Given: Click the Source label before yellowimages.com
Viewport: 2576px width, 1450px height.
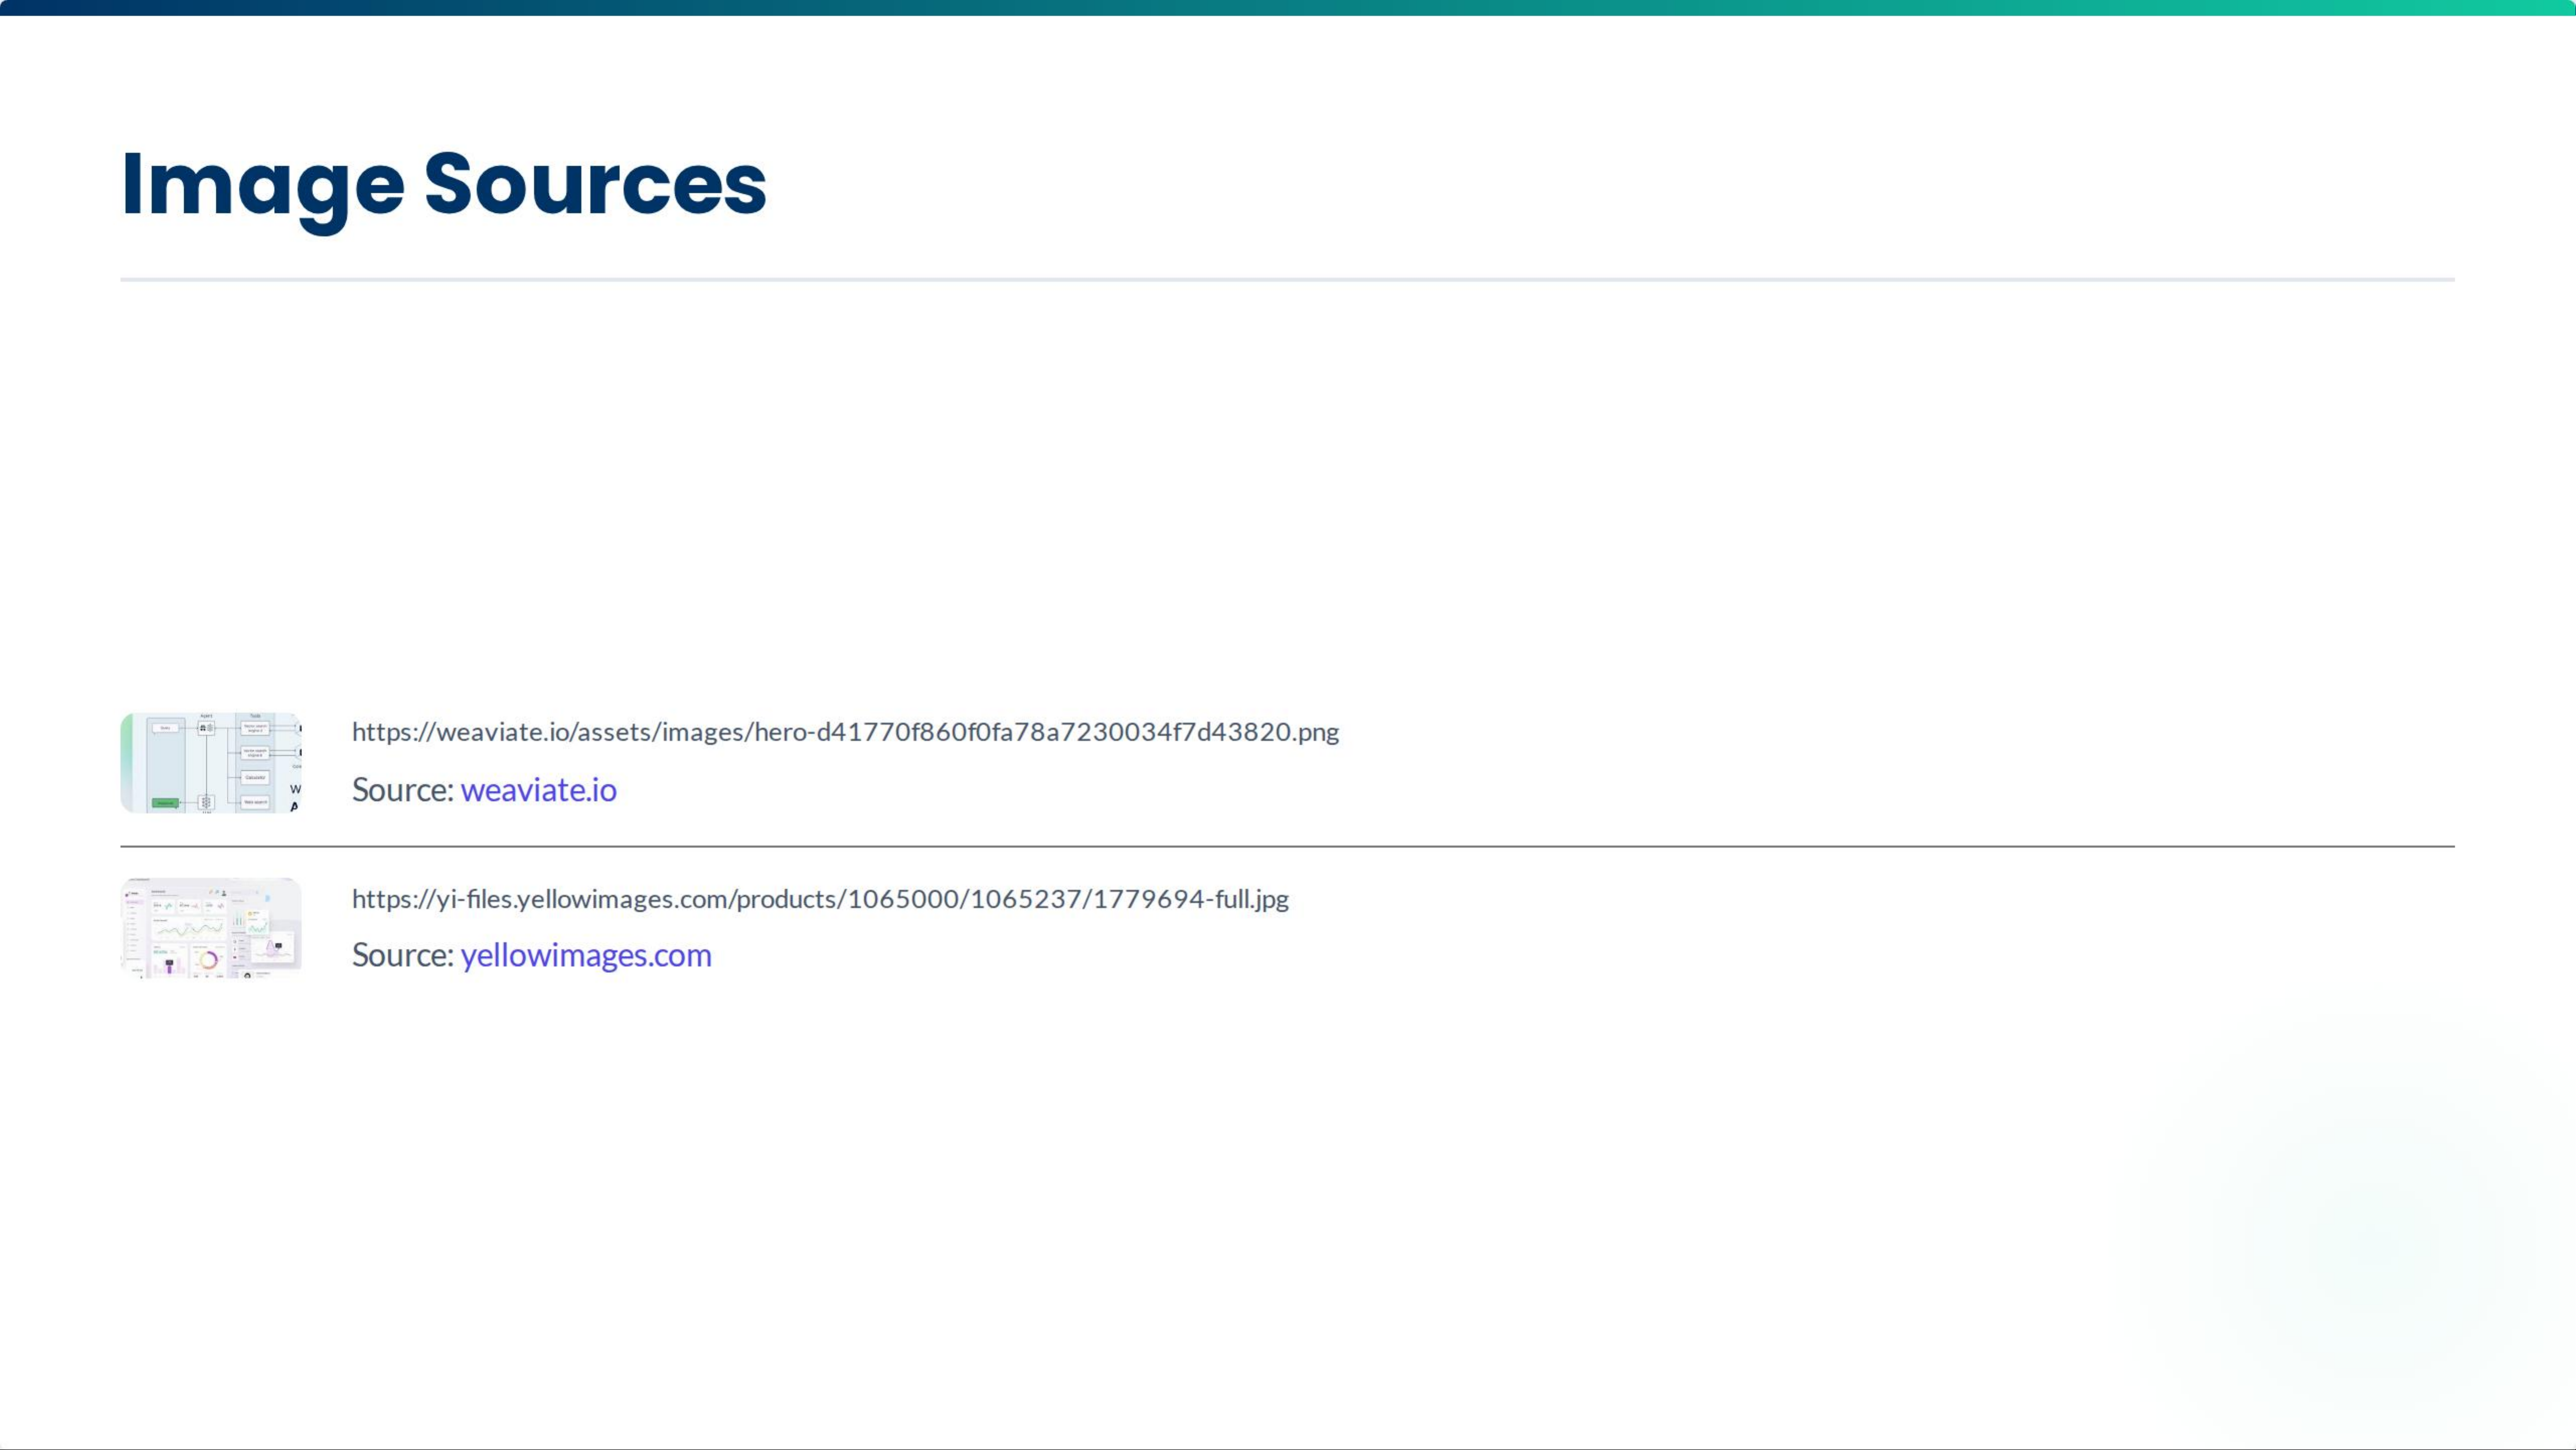Looking at the screenshot, I should pos(402,956).
